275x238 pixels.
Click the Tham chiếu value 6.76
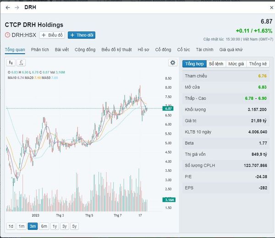(x=262, y=76)
